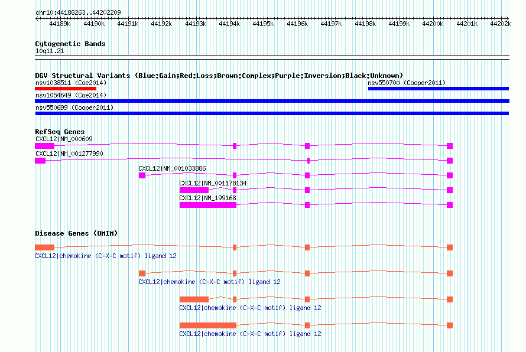Click the fourth orange OMIM gene's long exon

pyautogui.click(x=207, y=325)
